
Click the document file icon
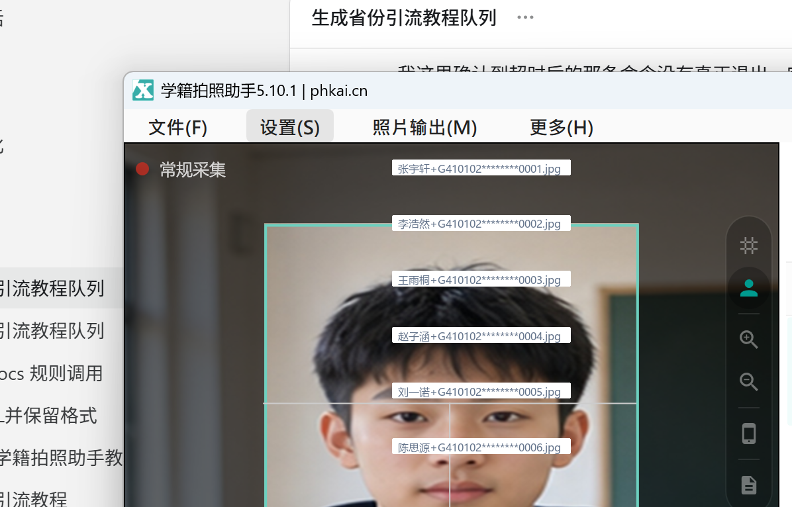(x=748, y=484)
